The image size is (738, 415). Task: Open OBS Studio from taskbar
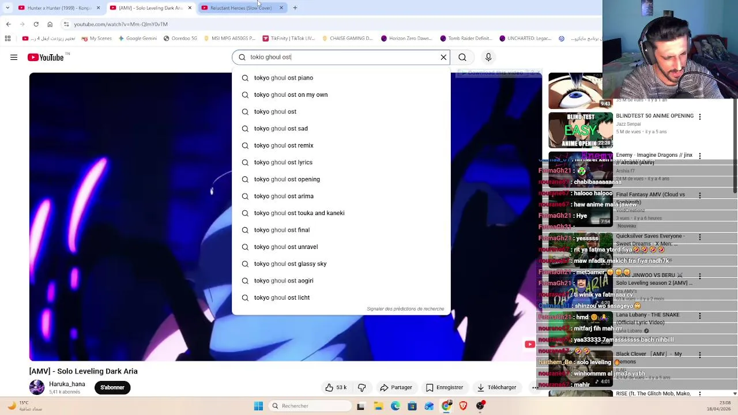[x=480, y=406]
